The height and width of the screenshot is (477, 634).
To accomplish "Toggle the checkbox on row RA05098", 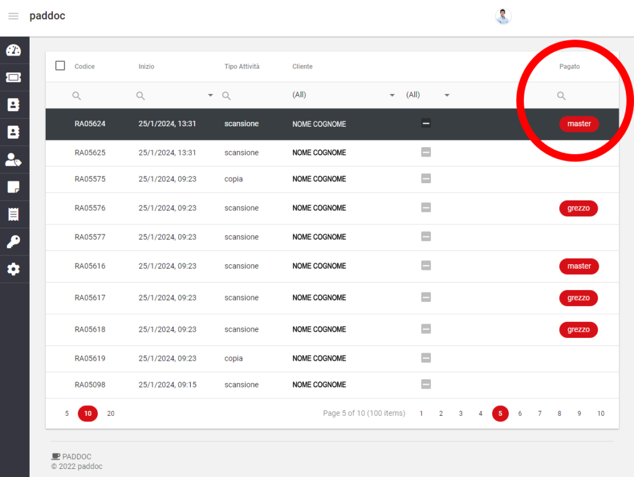I will click(x=426, y=384).
